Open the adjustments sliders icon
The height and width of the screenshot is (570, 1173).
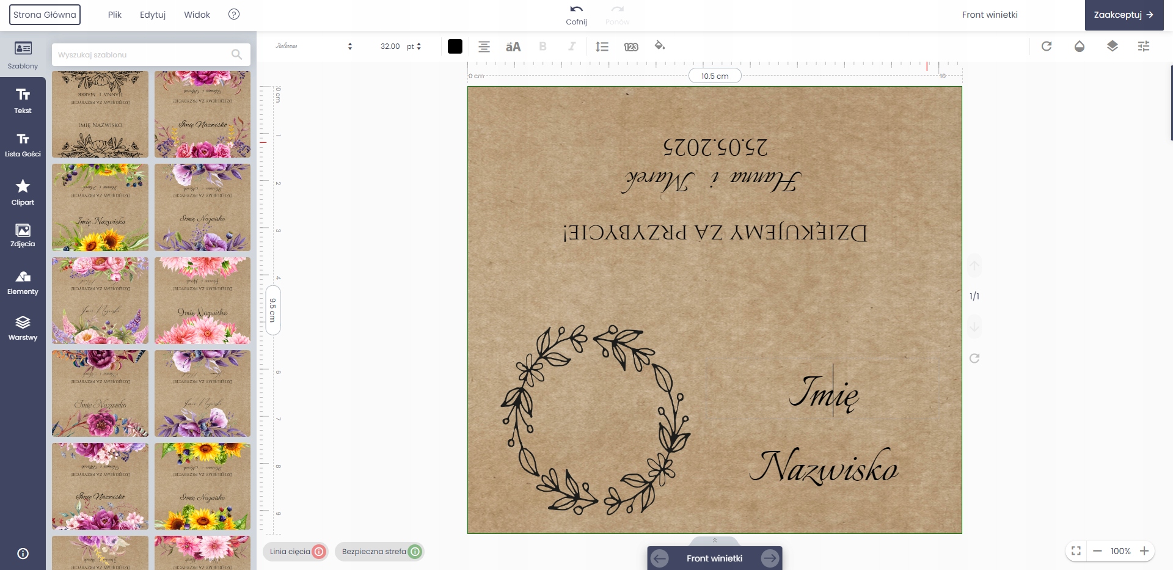click(x=1144, y=46)
